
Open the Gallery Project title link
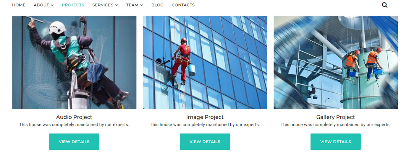tap(336, 117)
